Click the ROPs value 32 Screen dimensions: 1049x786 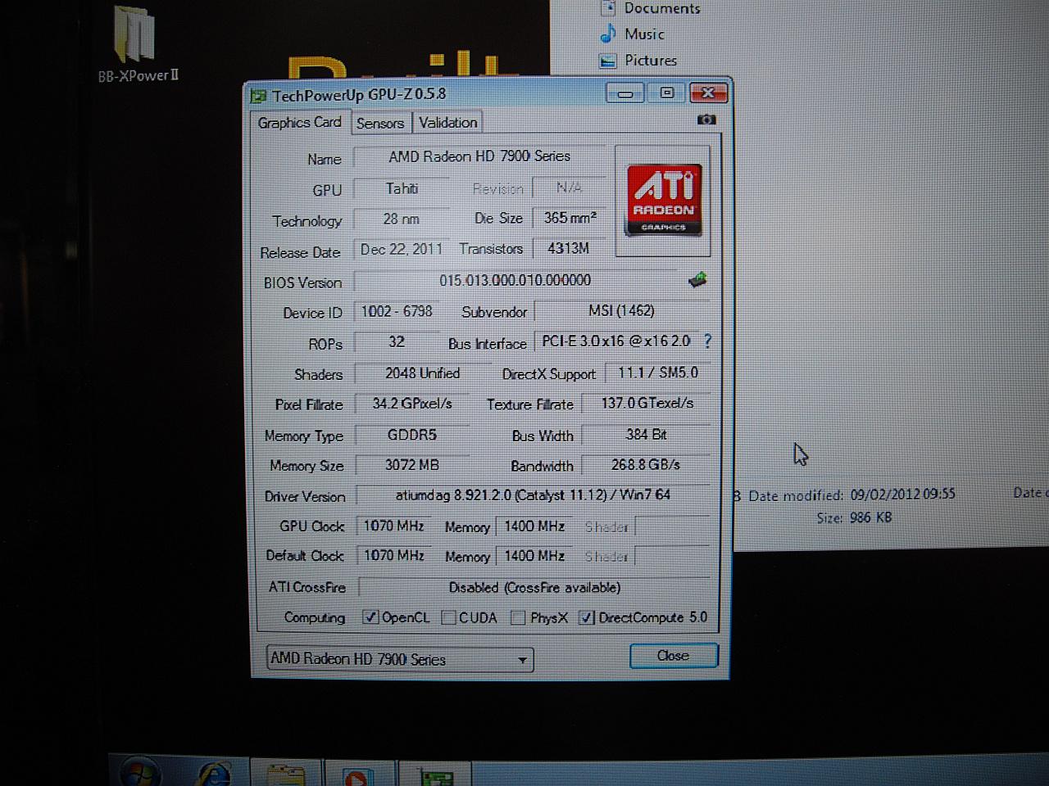396,342
